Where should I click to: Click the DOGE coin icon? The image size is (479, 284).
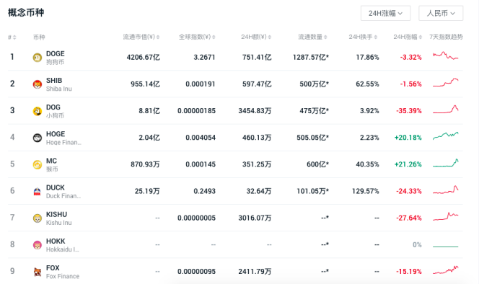click(38, 58)
